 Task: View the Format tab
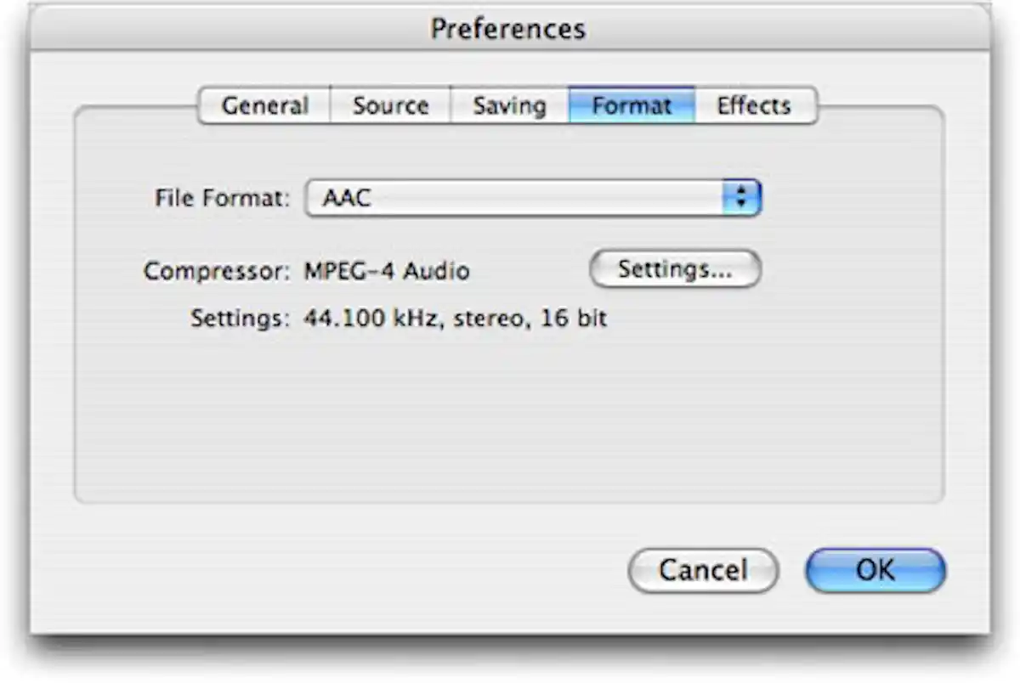(631, 105)
